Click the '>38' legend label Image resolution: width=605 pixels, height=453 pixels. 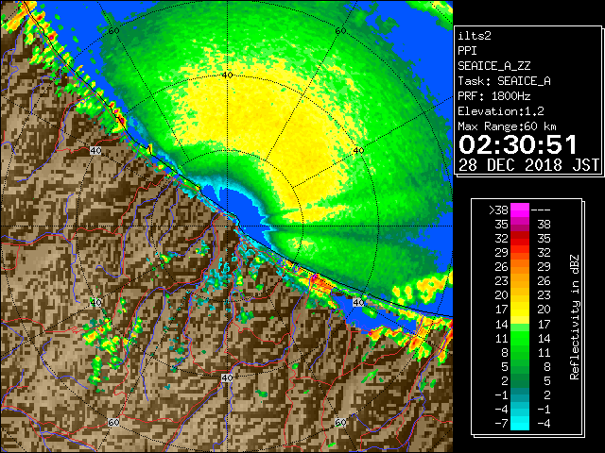[x=498, y=210]
